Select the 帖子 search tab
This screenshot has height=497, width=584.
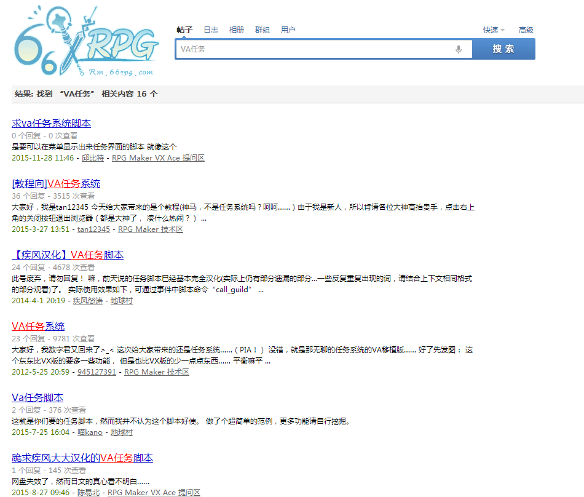click(184, 30)
